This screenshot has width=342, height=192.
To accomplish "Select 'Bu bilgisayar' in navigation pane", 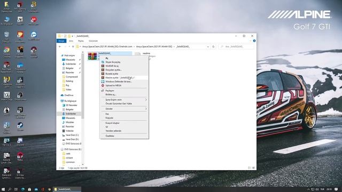I will 68,101.
